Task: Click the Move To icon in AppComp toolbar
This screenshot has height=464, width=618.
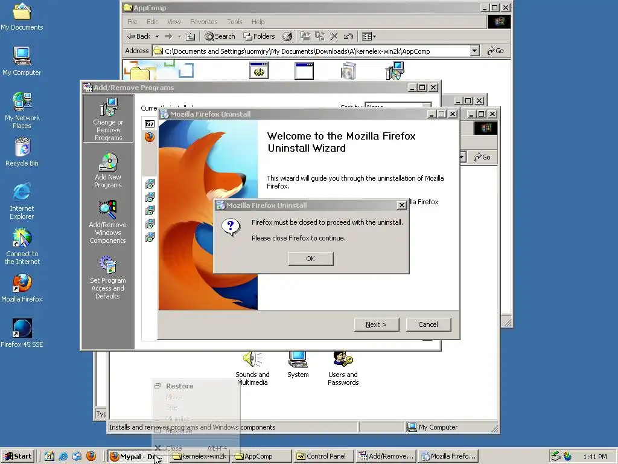Action: (x=305, y=36)
